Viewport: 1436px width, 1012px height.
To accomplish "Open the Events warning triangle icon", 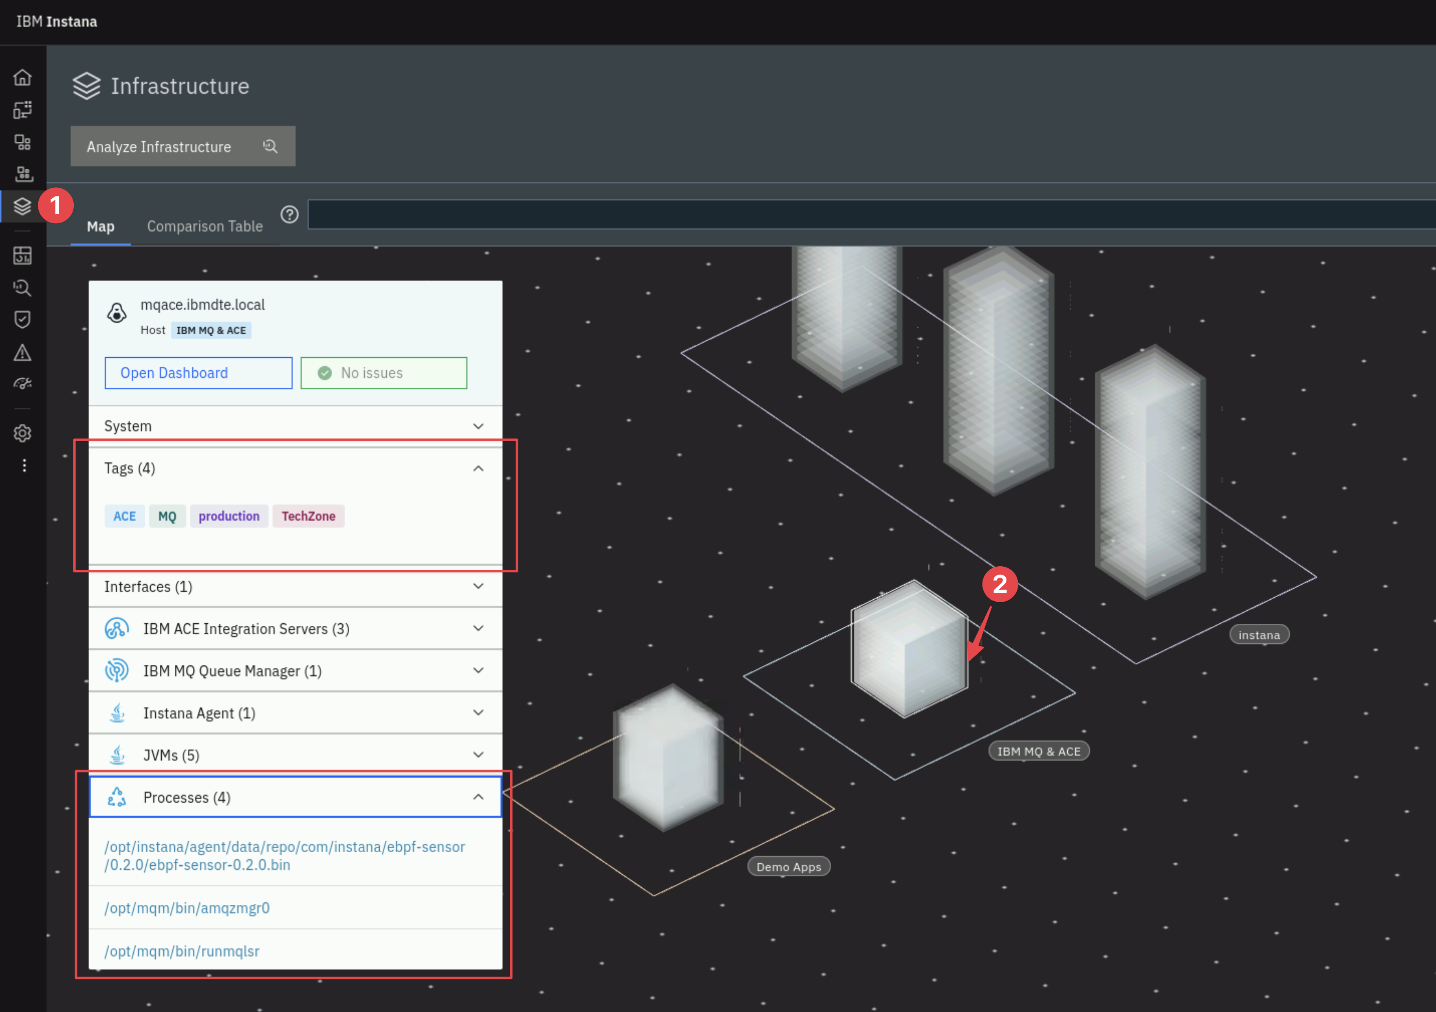I will (x=22, y=352).
